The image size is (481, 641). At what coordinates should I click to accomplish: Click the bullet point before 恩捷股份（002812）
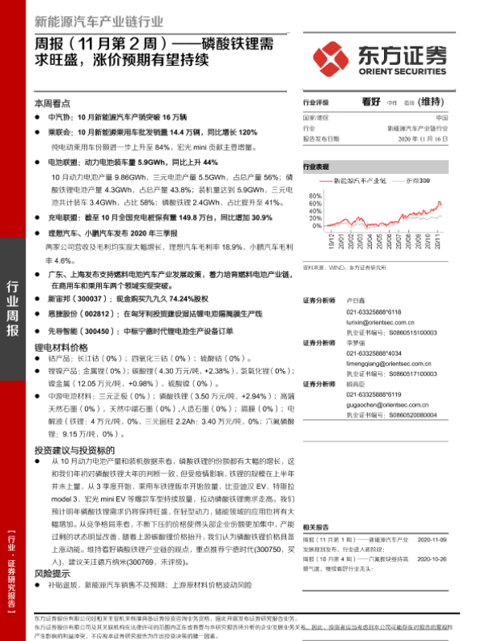[37, 314]
